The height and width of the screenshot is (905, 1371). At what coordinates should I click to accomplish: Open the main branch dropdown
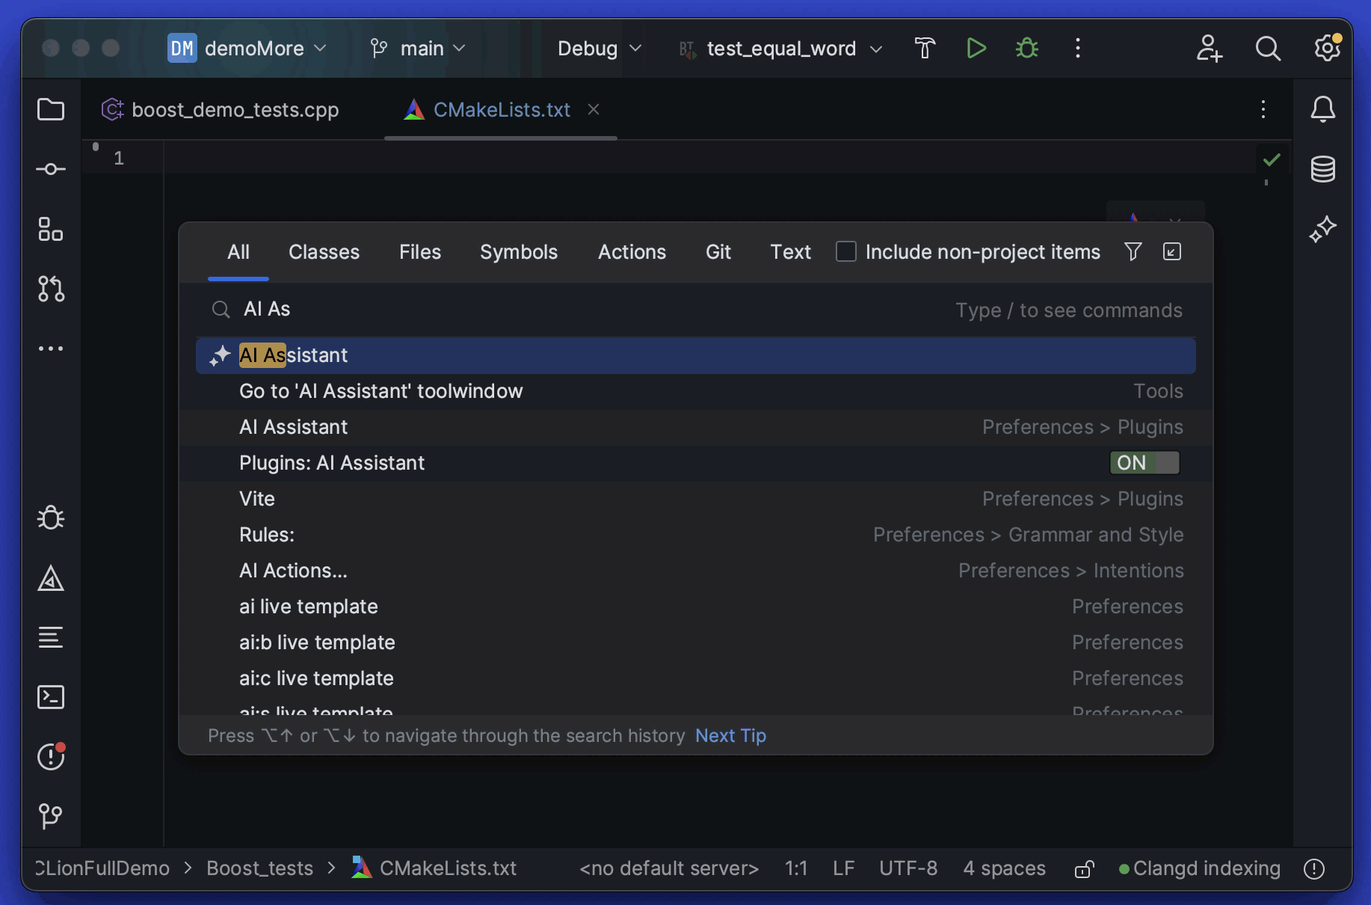pos(419,49)
